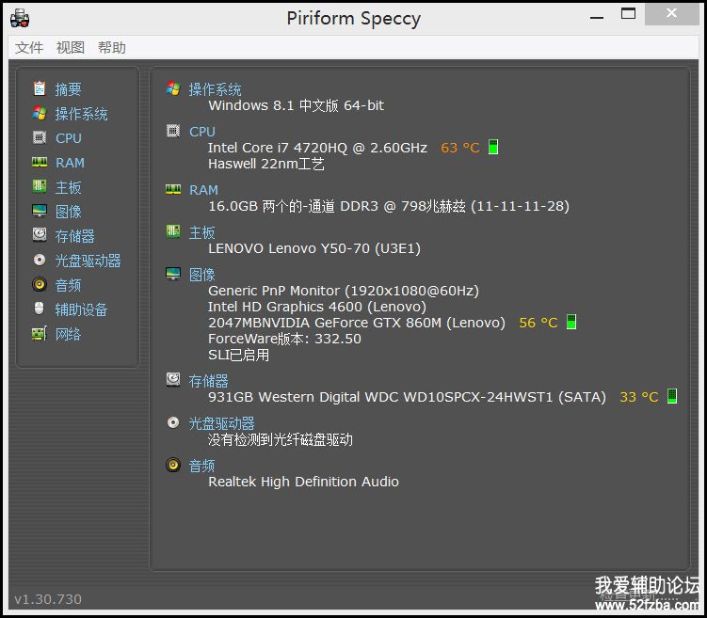The height and width of the screenshot is (618, 707).
Task: Click disc icon beside 光盘驱动器 heading in summary
Action: (x=173, y=422)
